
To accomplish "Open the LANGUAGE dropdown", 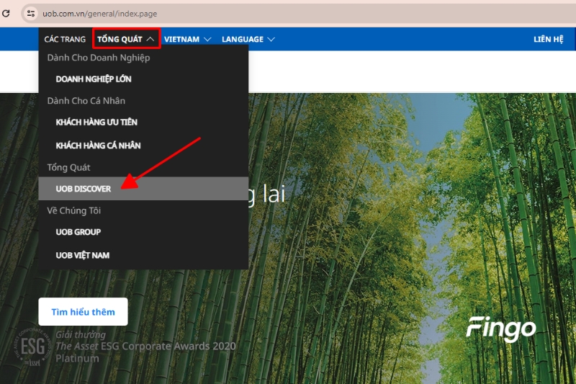I will pyautogui.click(x=248, y=40).
